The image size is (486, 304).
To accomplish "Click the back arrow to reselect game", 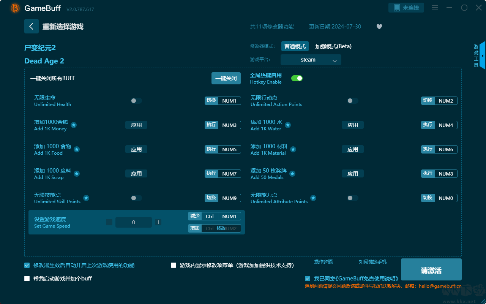I will pyautogui.click(x=31, y=26).
